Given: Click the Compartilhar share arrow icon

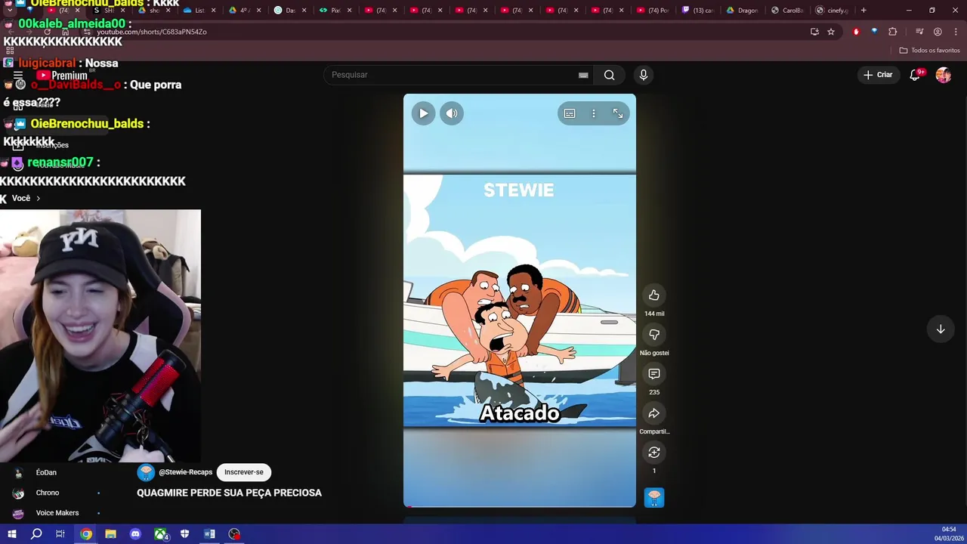Looking at the screenshot, I should [x=654, y=413].
